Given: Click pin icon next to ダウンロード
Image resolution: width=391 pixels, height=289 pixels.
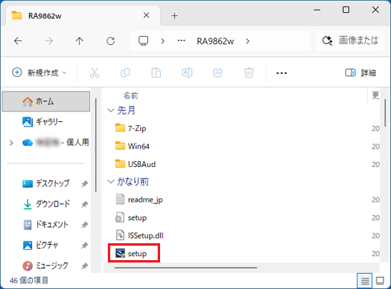Looking at the screenshot, I should click(84, 205).
